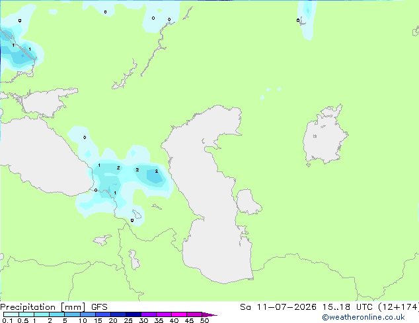Select the 0.5–1 mm legend color box
The image size is (419, 323).
26,314
